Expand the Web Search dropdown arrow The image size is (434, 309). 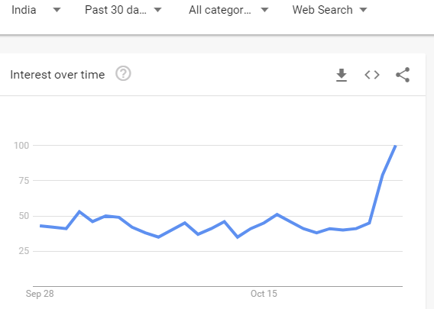point(363,10)
